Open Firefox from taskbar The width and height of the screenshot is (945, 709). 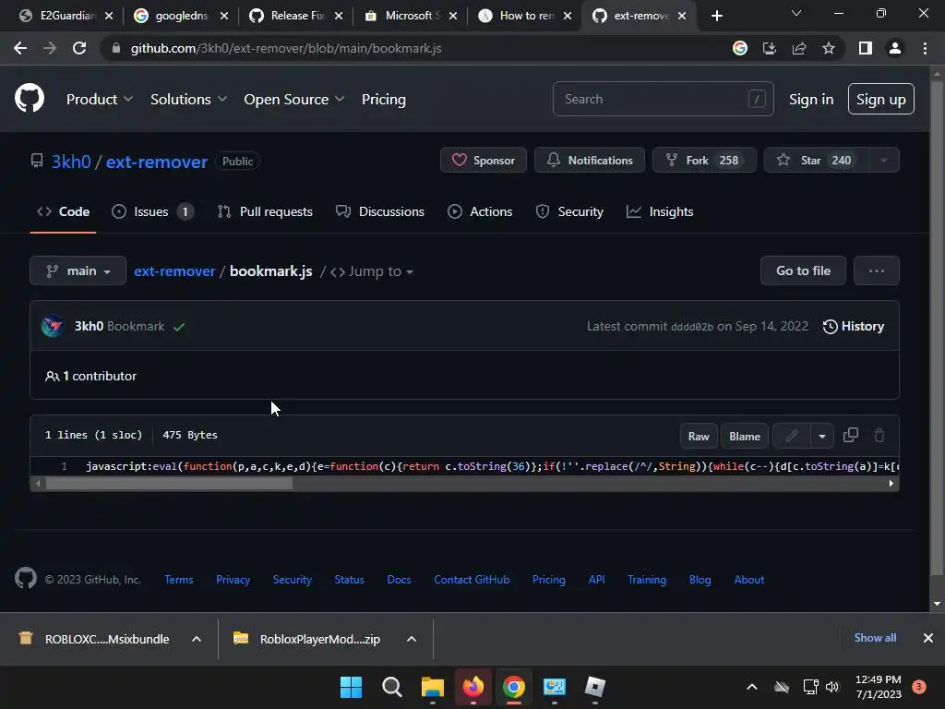[473, 687]
